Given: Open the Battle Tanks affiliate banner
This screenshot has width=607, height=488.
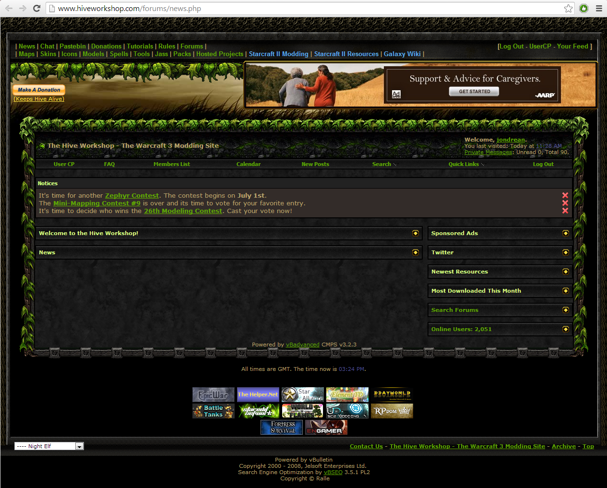Looking at the screenshot, I should tap(214, 411).
